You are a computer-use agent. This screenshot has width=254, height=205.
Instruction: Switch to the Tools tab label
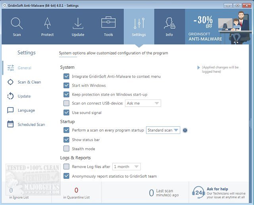(108, 35)
